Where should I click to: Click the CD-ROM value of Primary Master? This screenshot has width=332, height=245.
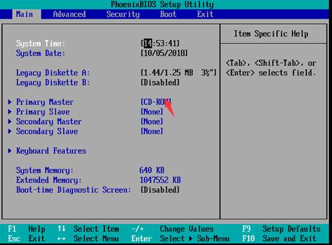(x=156, y=102)
